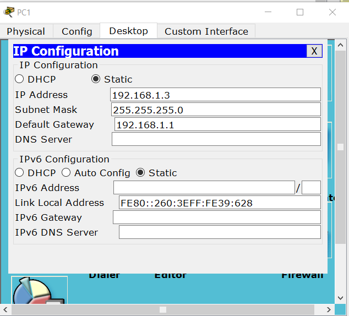This screenshot has width=349, height=316.
Task: Click the horizontal scrollbar right arrow
Action: tap(329, 309)
